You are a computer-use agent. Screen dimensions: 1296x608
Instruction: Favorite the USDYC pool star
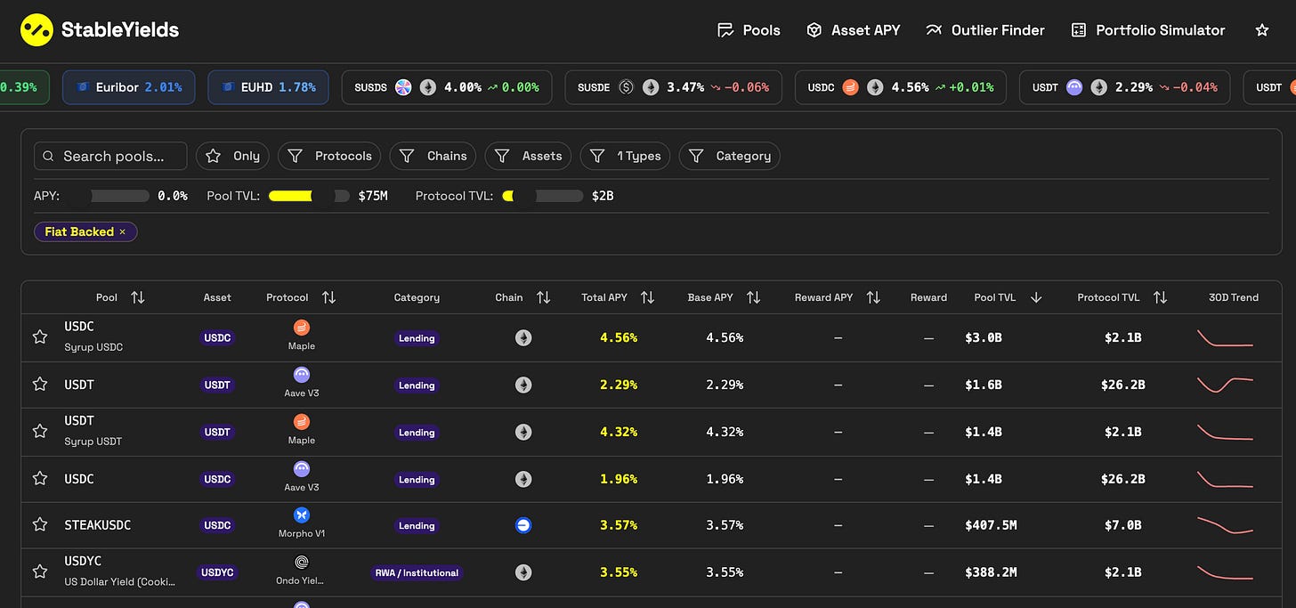point(39,572)
